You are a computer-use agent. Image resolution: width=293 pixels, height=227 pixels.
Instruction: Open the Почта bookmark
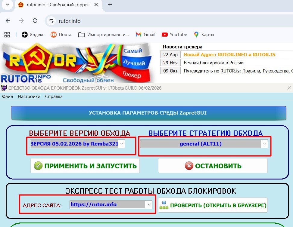(x=61, y=35)
